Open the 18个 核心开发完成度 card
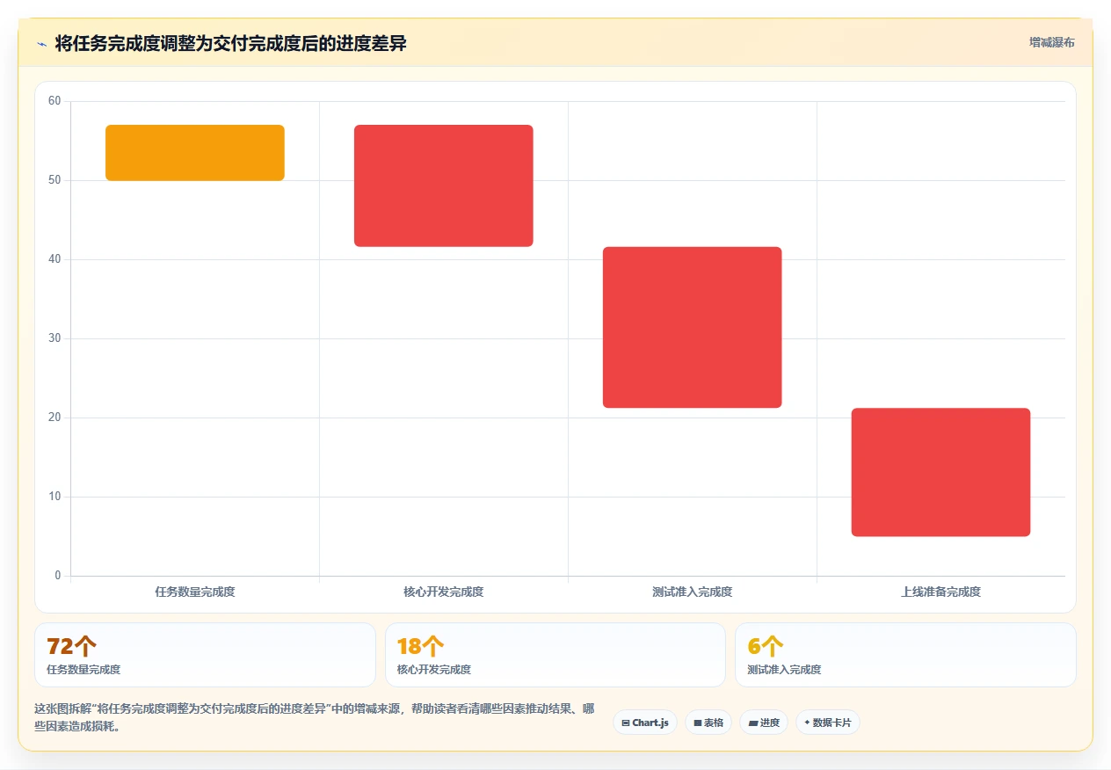The height and width of the screenshot is (770, 1111). point(555,655)
